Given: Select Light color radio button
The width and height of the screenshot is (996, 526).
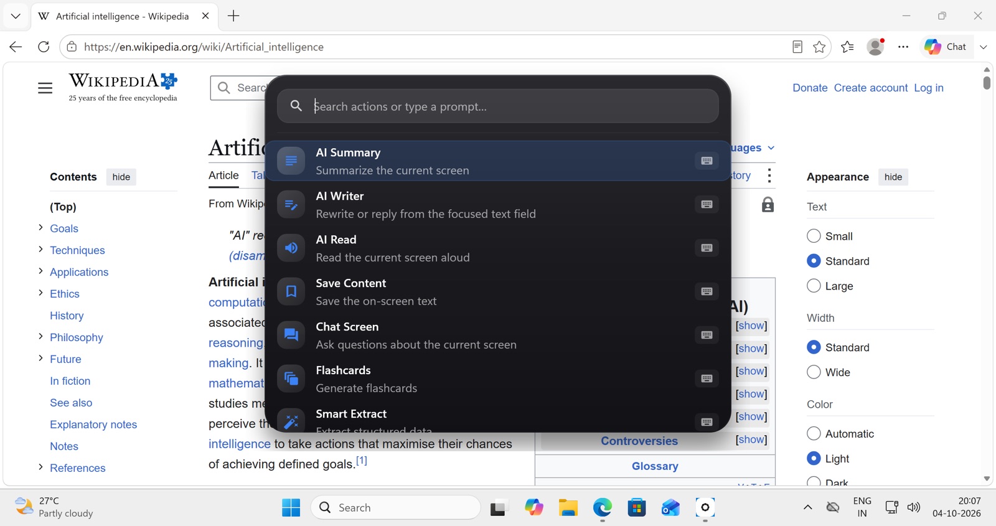Looking at the screenshot, I should pyautogui.click(x=814, y=458).
